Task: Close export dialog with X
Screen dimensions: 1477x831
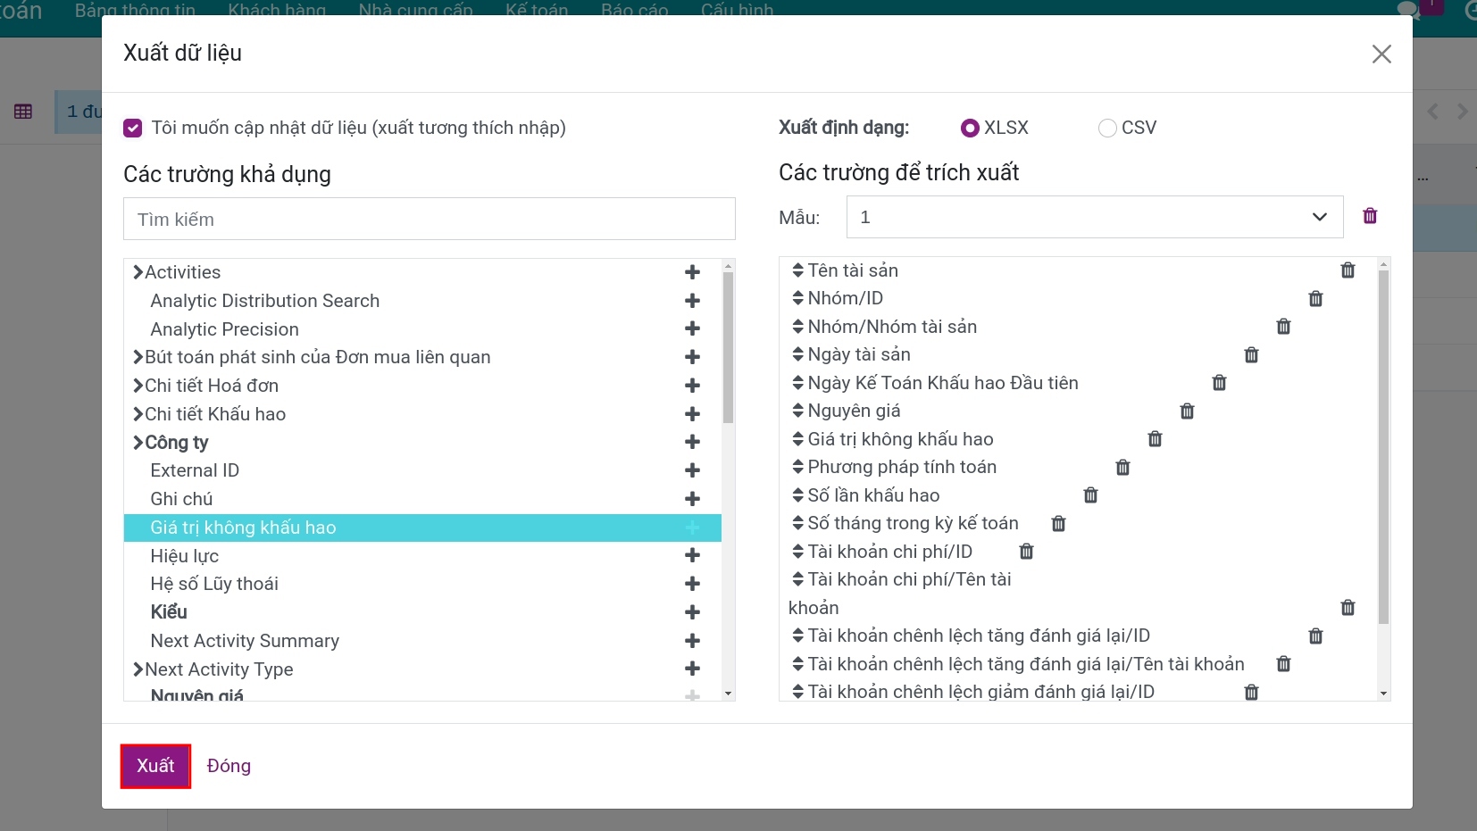Action: tap(1381, 54)
